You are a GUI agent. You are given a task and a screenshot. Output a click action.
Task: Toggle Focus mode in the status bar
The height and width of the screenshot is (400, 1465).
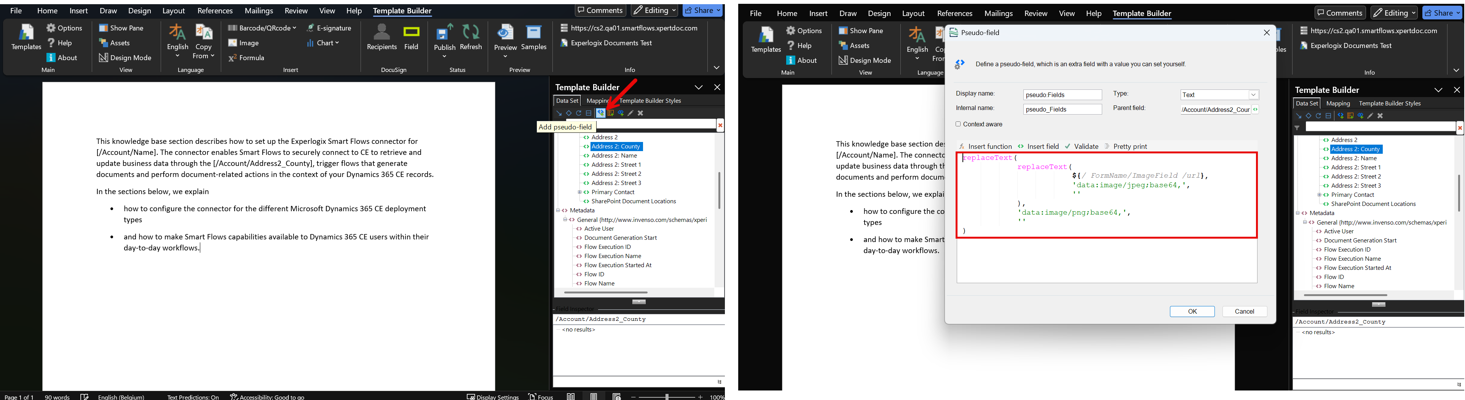[540, 397]
